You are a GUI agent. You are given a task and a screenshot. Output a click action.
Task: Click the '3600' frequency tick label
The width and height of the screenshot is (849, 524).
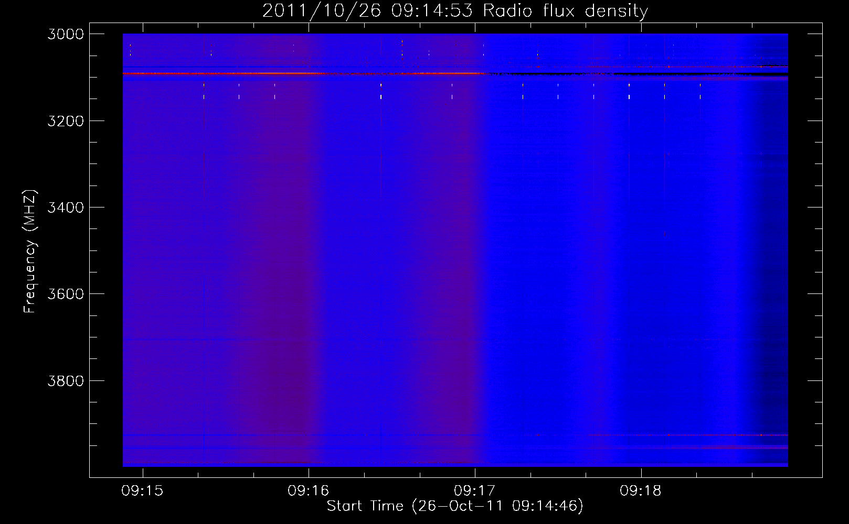(66, 294)
